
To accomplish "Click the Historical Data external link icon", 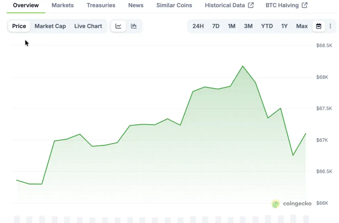I will pos(251,5).
